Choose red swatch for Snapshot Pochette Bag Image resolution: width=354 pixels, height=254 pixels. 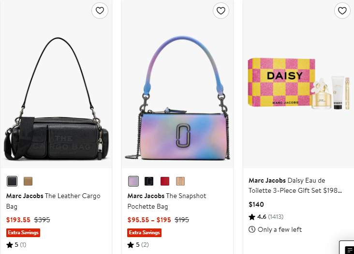tap(165, 181)
